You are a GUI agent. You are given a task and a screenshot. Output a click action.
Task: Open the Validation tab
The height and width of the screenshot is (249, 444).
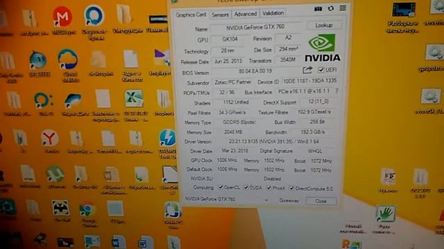click(273, 13)
